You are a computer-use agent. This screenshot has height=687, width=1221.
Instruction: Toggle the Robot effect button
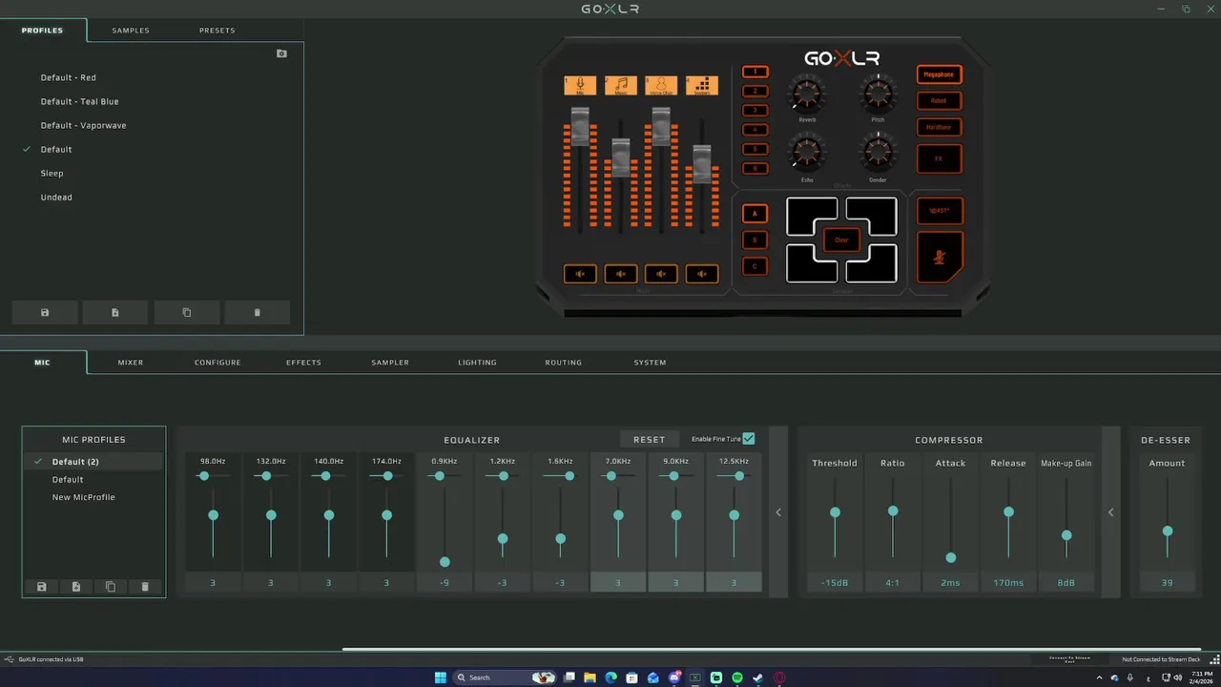tap(939, 100)
